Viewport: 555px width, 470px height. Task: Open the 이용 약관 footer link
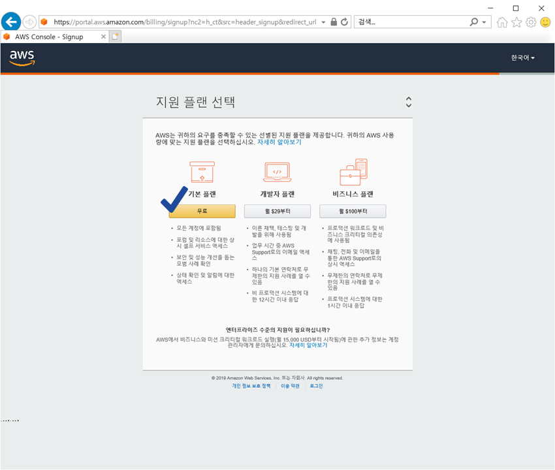click(291, 386)
